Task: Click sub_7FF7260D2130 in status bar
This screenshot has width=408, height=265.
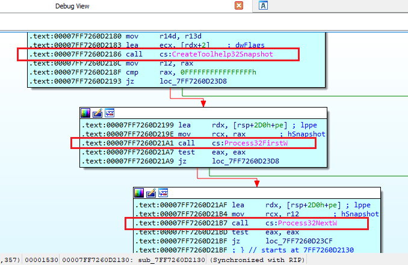Action: (172, 260)
